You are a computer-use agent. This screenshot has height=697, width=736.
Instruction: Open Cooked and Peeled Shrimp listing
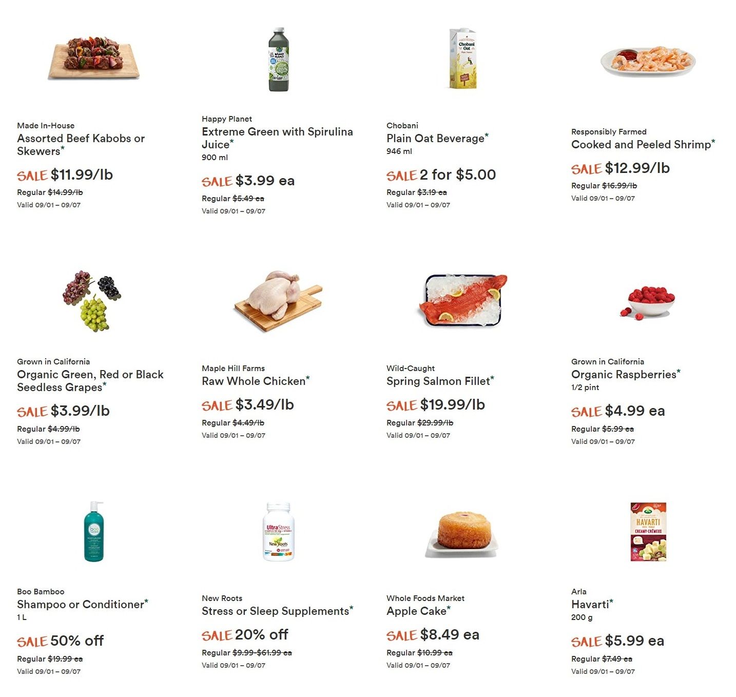(x=642, y=145)
